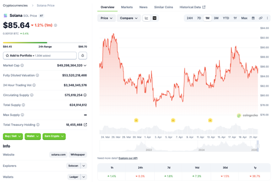Click the price alert bell icon

[83, 55]
